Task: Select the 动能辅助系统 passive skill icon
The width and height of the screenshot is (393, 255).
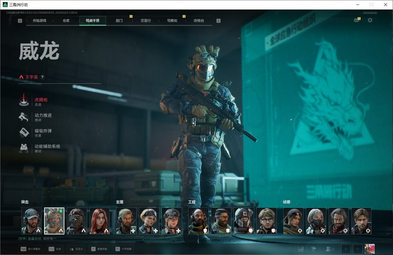Action: (x=24, y=148)
